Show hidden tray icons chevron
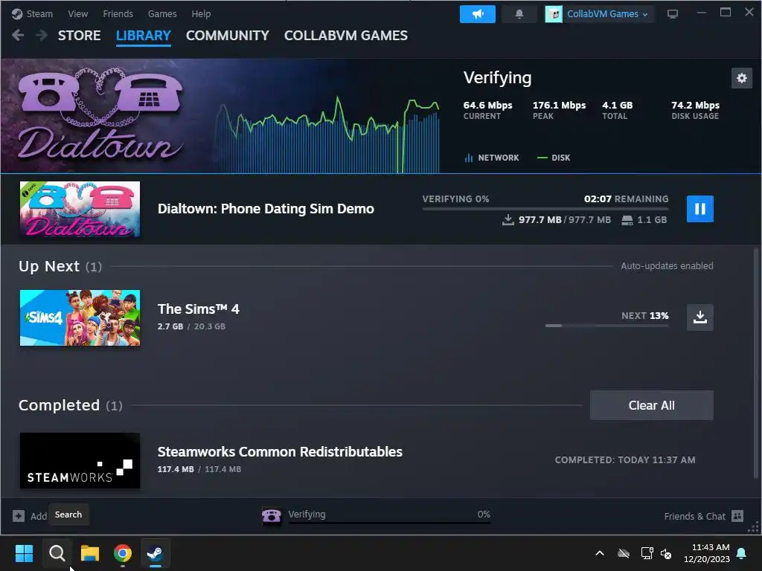 [600, 553]
